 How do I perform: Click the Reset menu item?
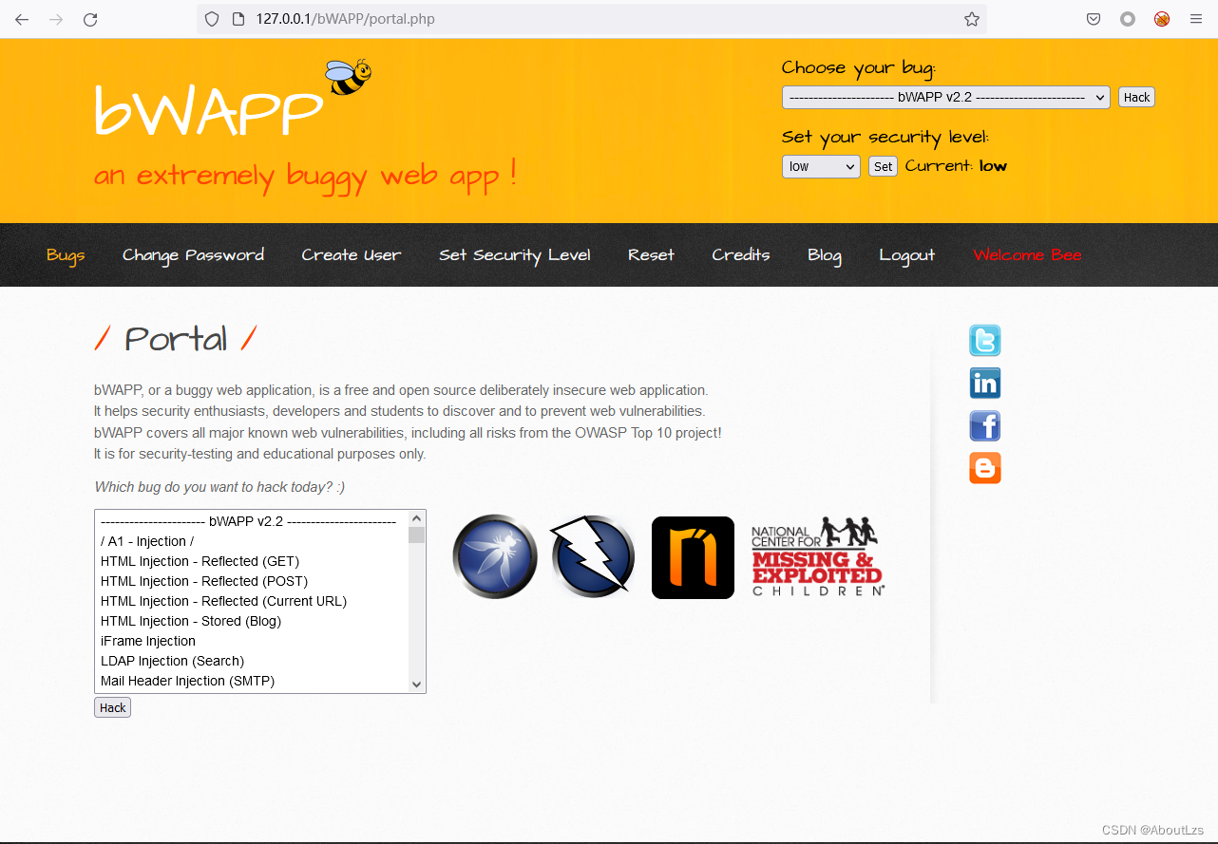point(651,254)
